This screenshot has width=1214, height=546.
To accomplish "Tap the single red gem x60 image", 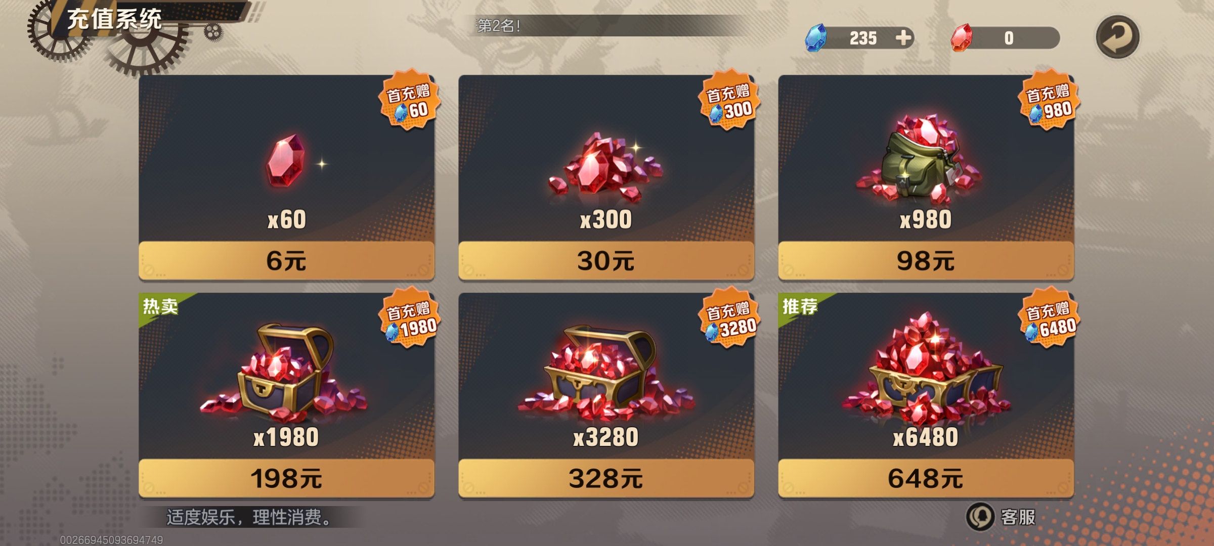I will (286, 161).
